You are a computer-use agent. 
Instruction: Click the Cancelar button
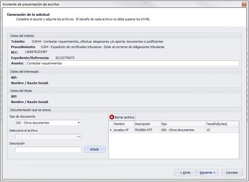coord(232,173)
